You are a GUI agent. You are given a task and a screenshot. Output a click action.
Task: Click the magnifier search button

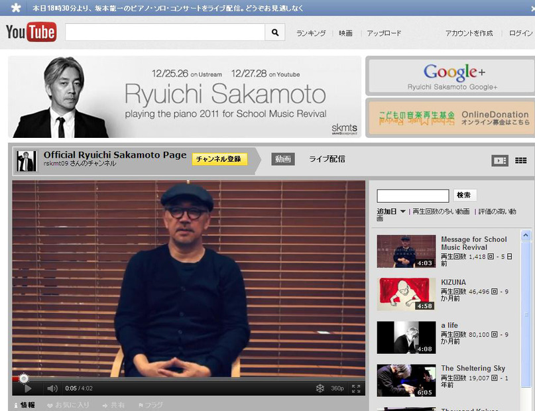(x=275, y=32)
